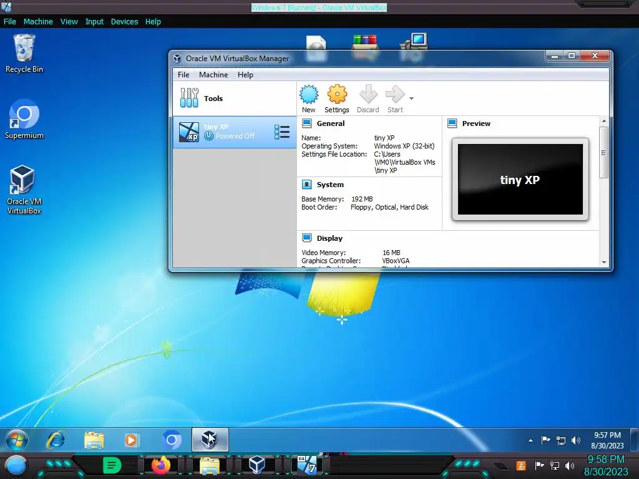The image size is (639, 479).
Task: Launch Internet Explorer from the guest taskbar
Action: 56,440
